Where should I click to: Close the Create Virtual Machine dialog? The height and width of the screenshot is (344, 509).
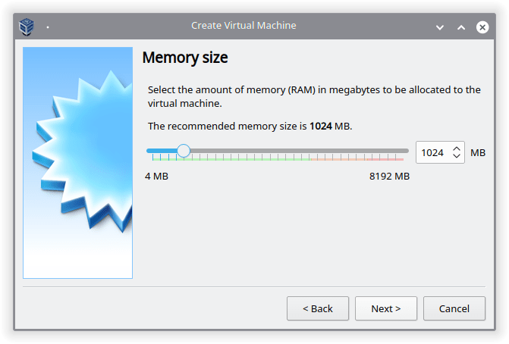482,27
